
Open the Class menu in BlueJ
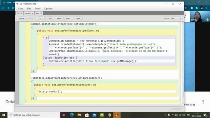click(21, 9)
